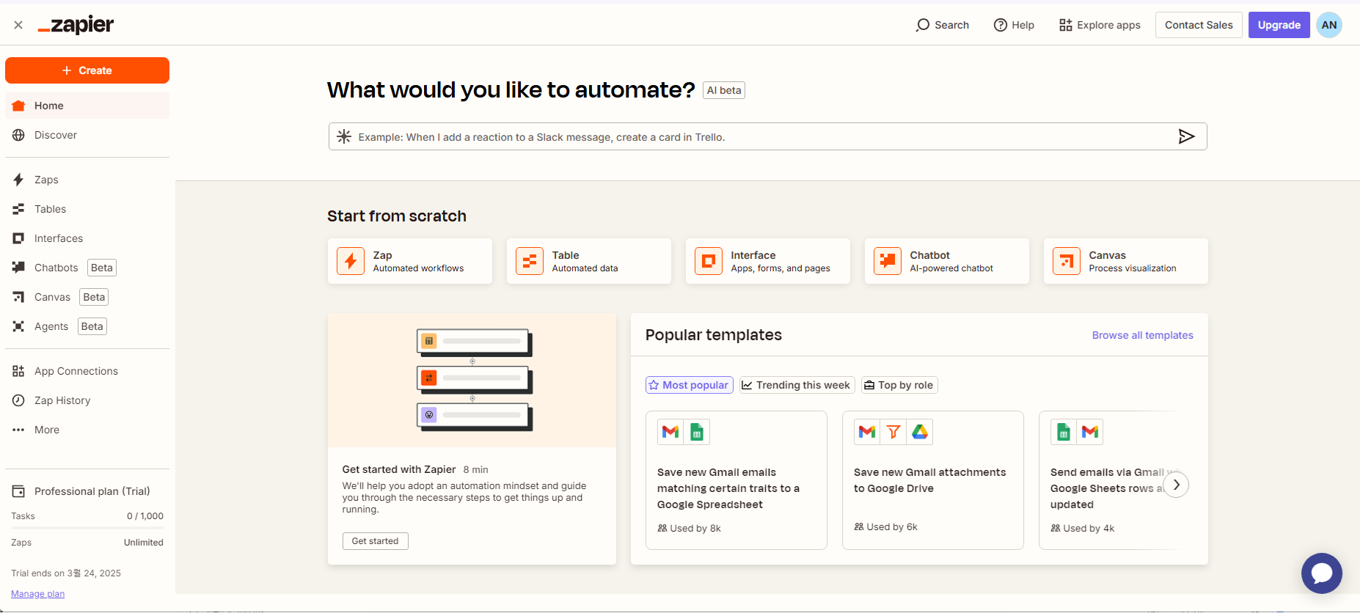Click the Zap History clock icon
1360x613 pixels.
[x=18, y=400]
